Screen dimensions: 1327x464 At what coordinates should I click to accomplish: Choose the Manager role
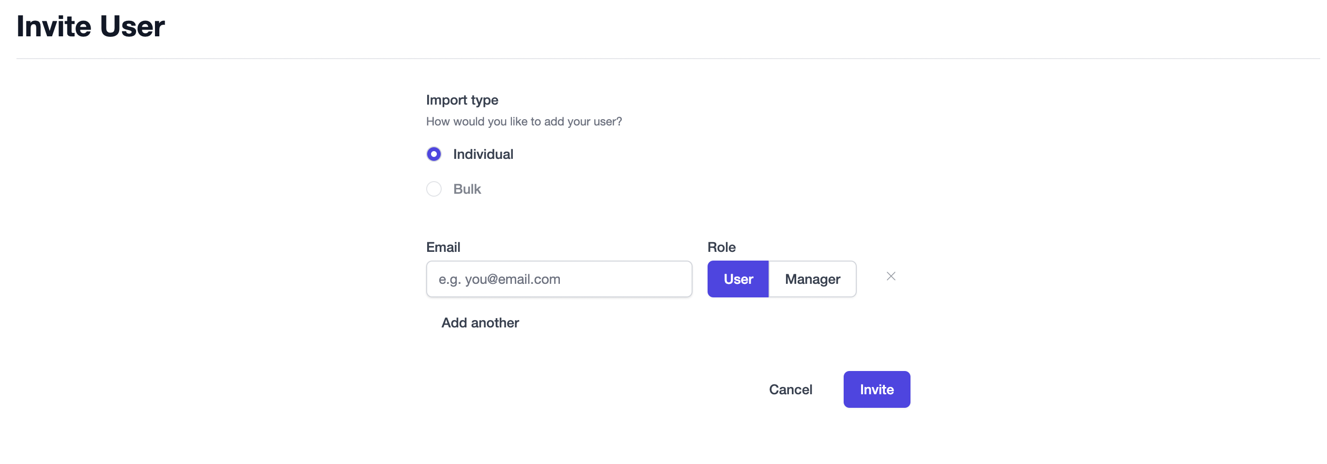(x=812, y=279)
